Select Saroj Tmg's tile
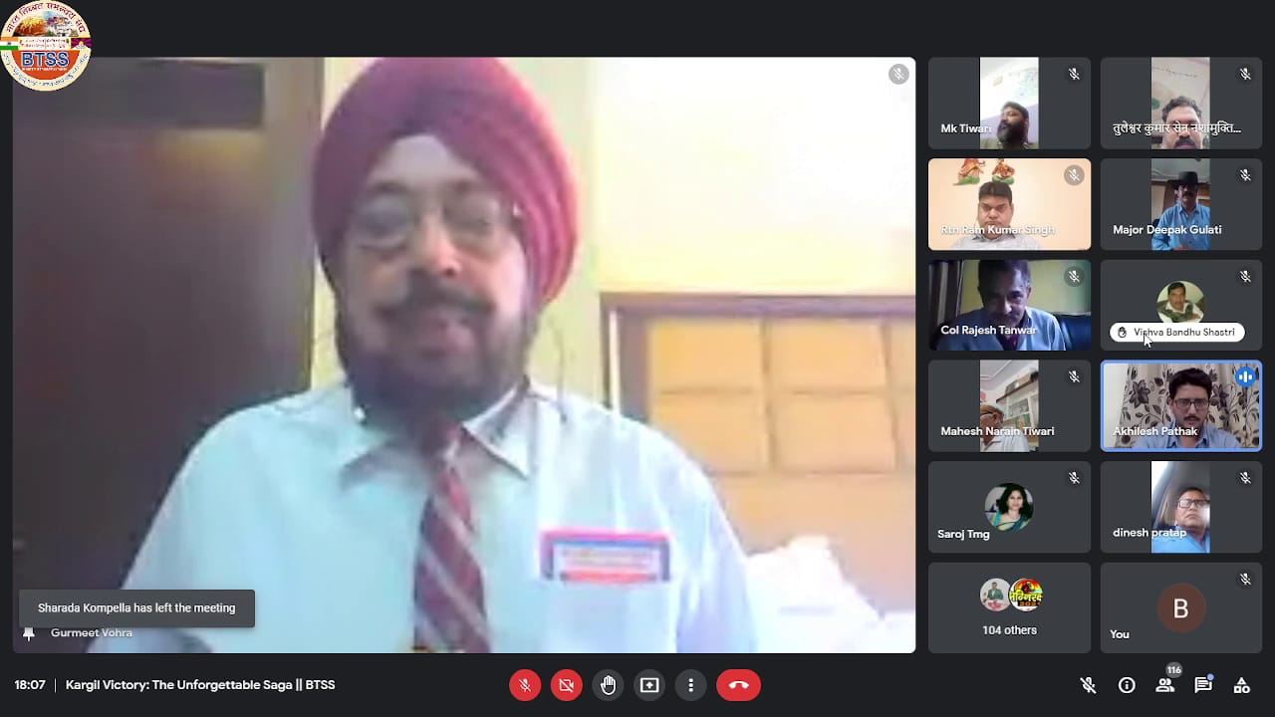The width and height of the screenshot is (1275, 717). (1009, 507)
